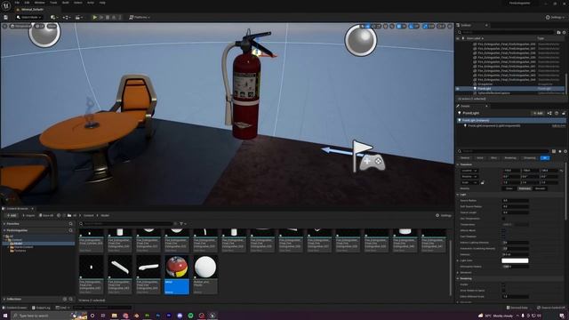Click the gamepad icon in the viewport
This screenshot has width=569, height=320.
tap(373, 163)
